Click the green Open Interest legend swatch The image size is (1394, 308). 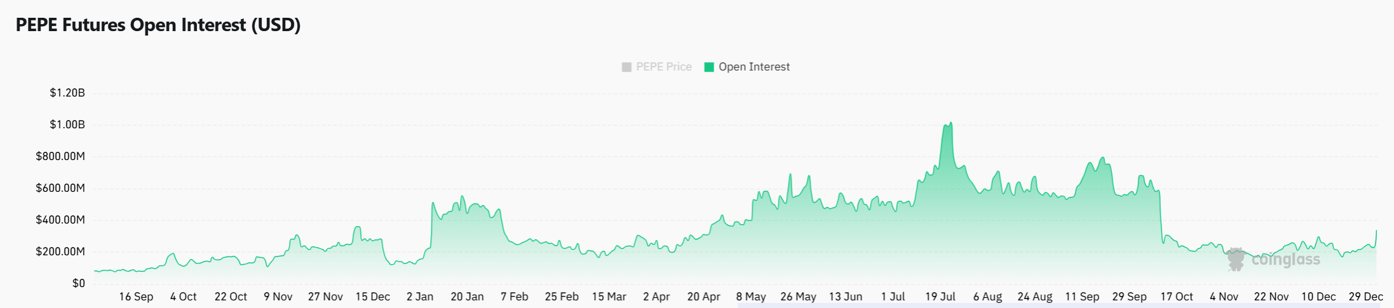(x=709, y=67)
